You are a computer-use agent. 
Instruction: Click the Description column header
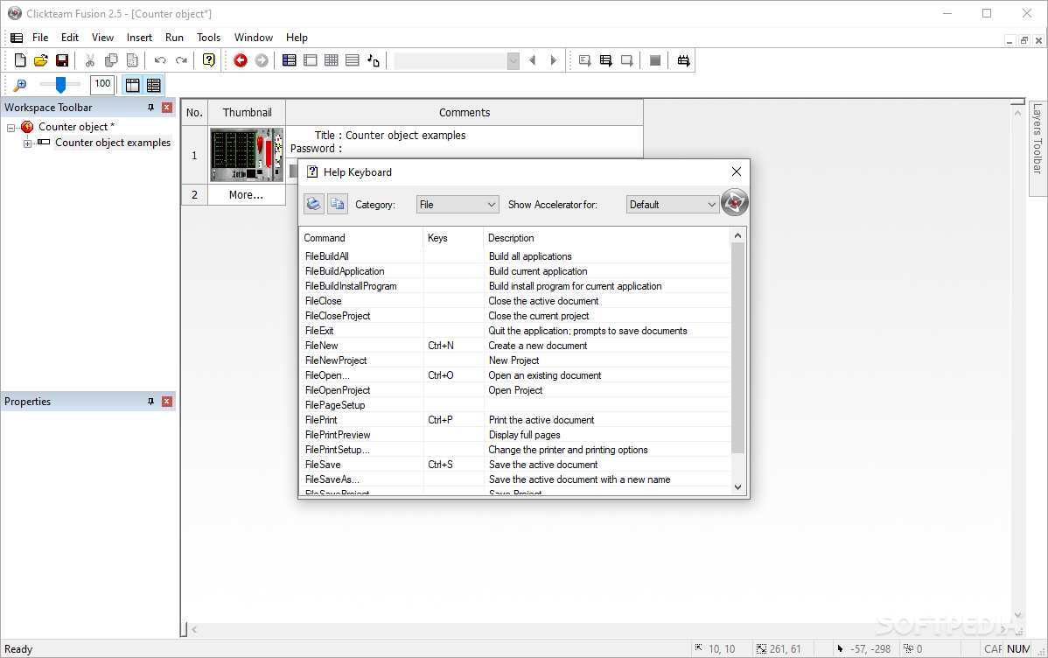pyautogui.click(x=607, y=238)
